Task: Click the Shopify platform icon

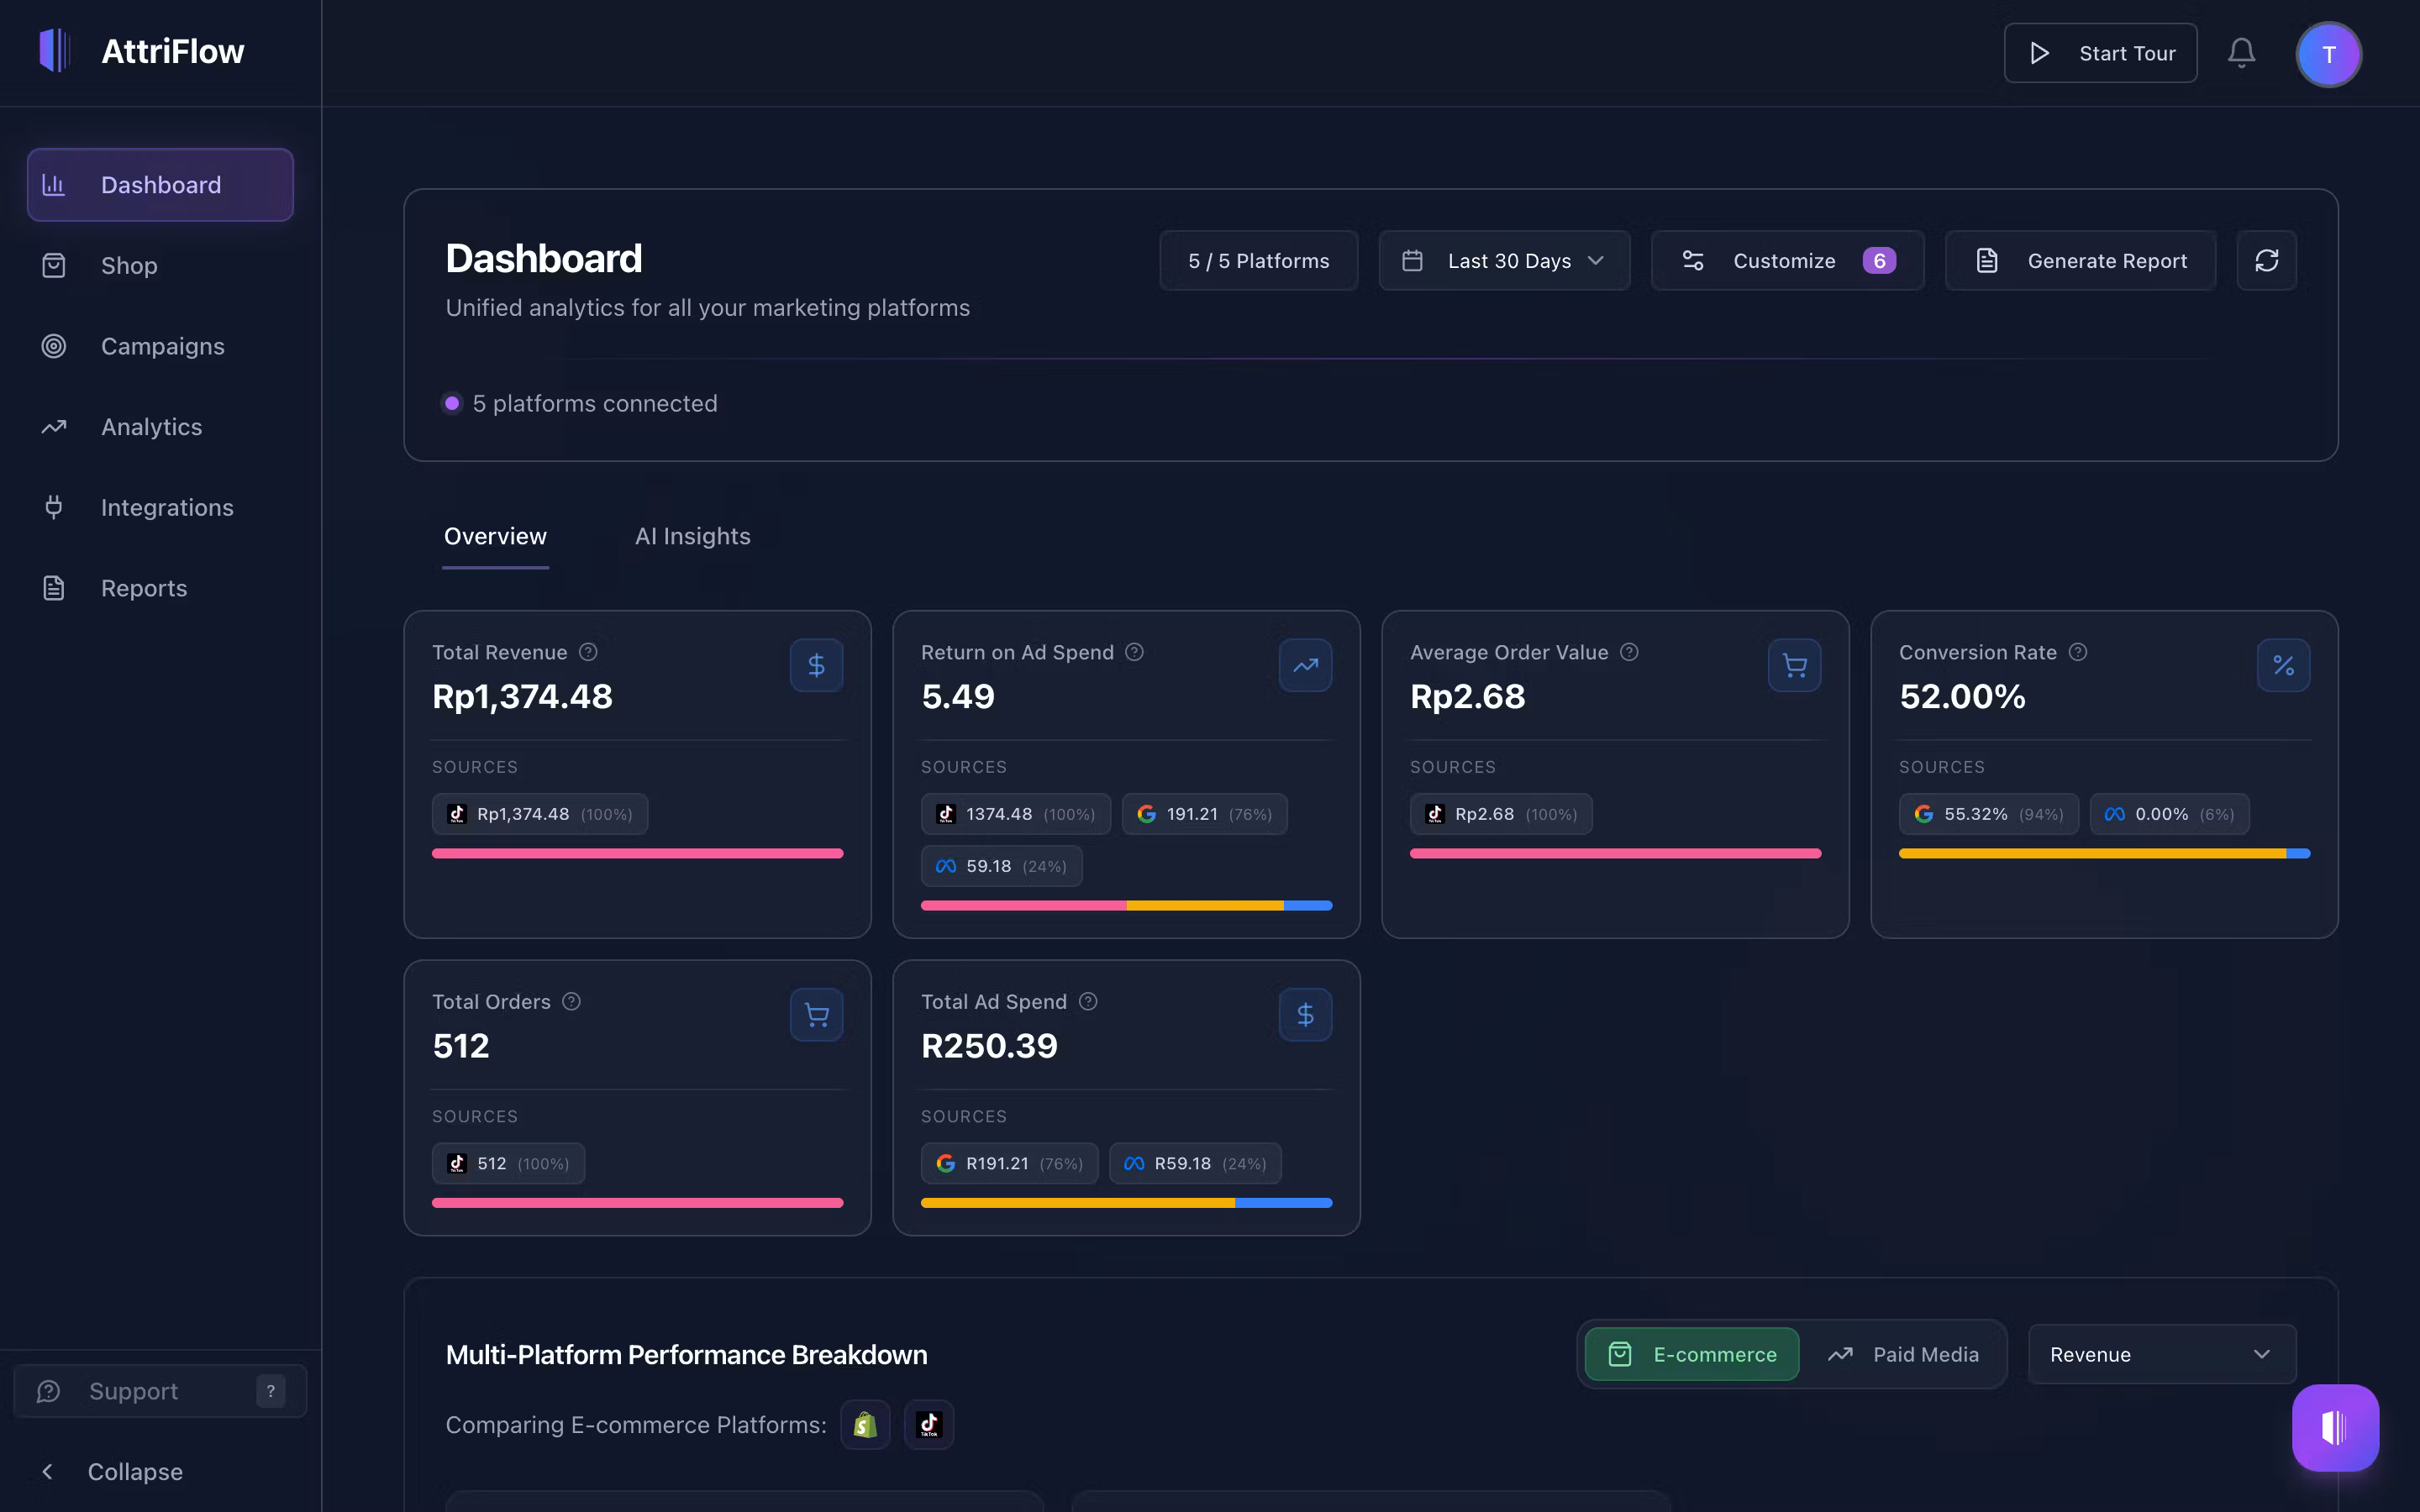Action: pyautogui.click(x=865, y=1424)
